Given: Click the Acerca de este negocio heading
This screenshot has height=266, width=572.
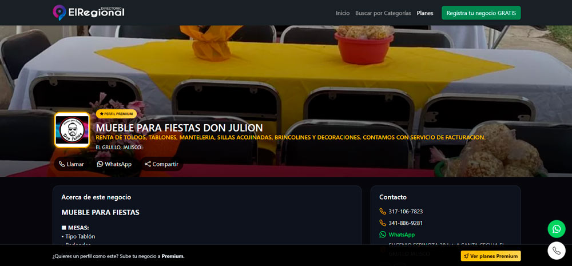Looking at the screenshot, I should pos(96,197).
